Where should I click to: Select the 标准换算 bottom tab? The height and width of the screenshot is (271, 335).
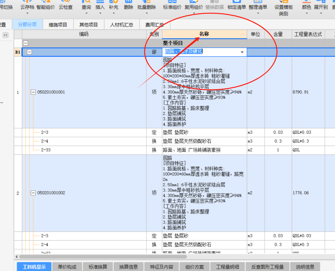(98, 267)
